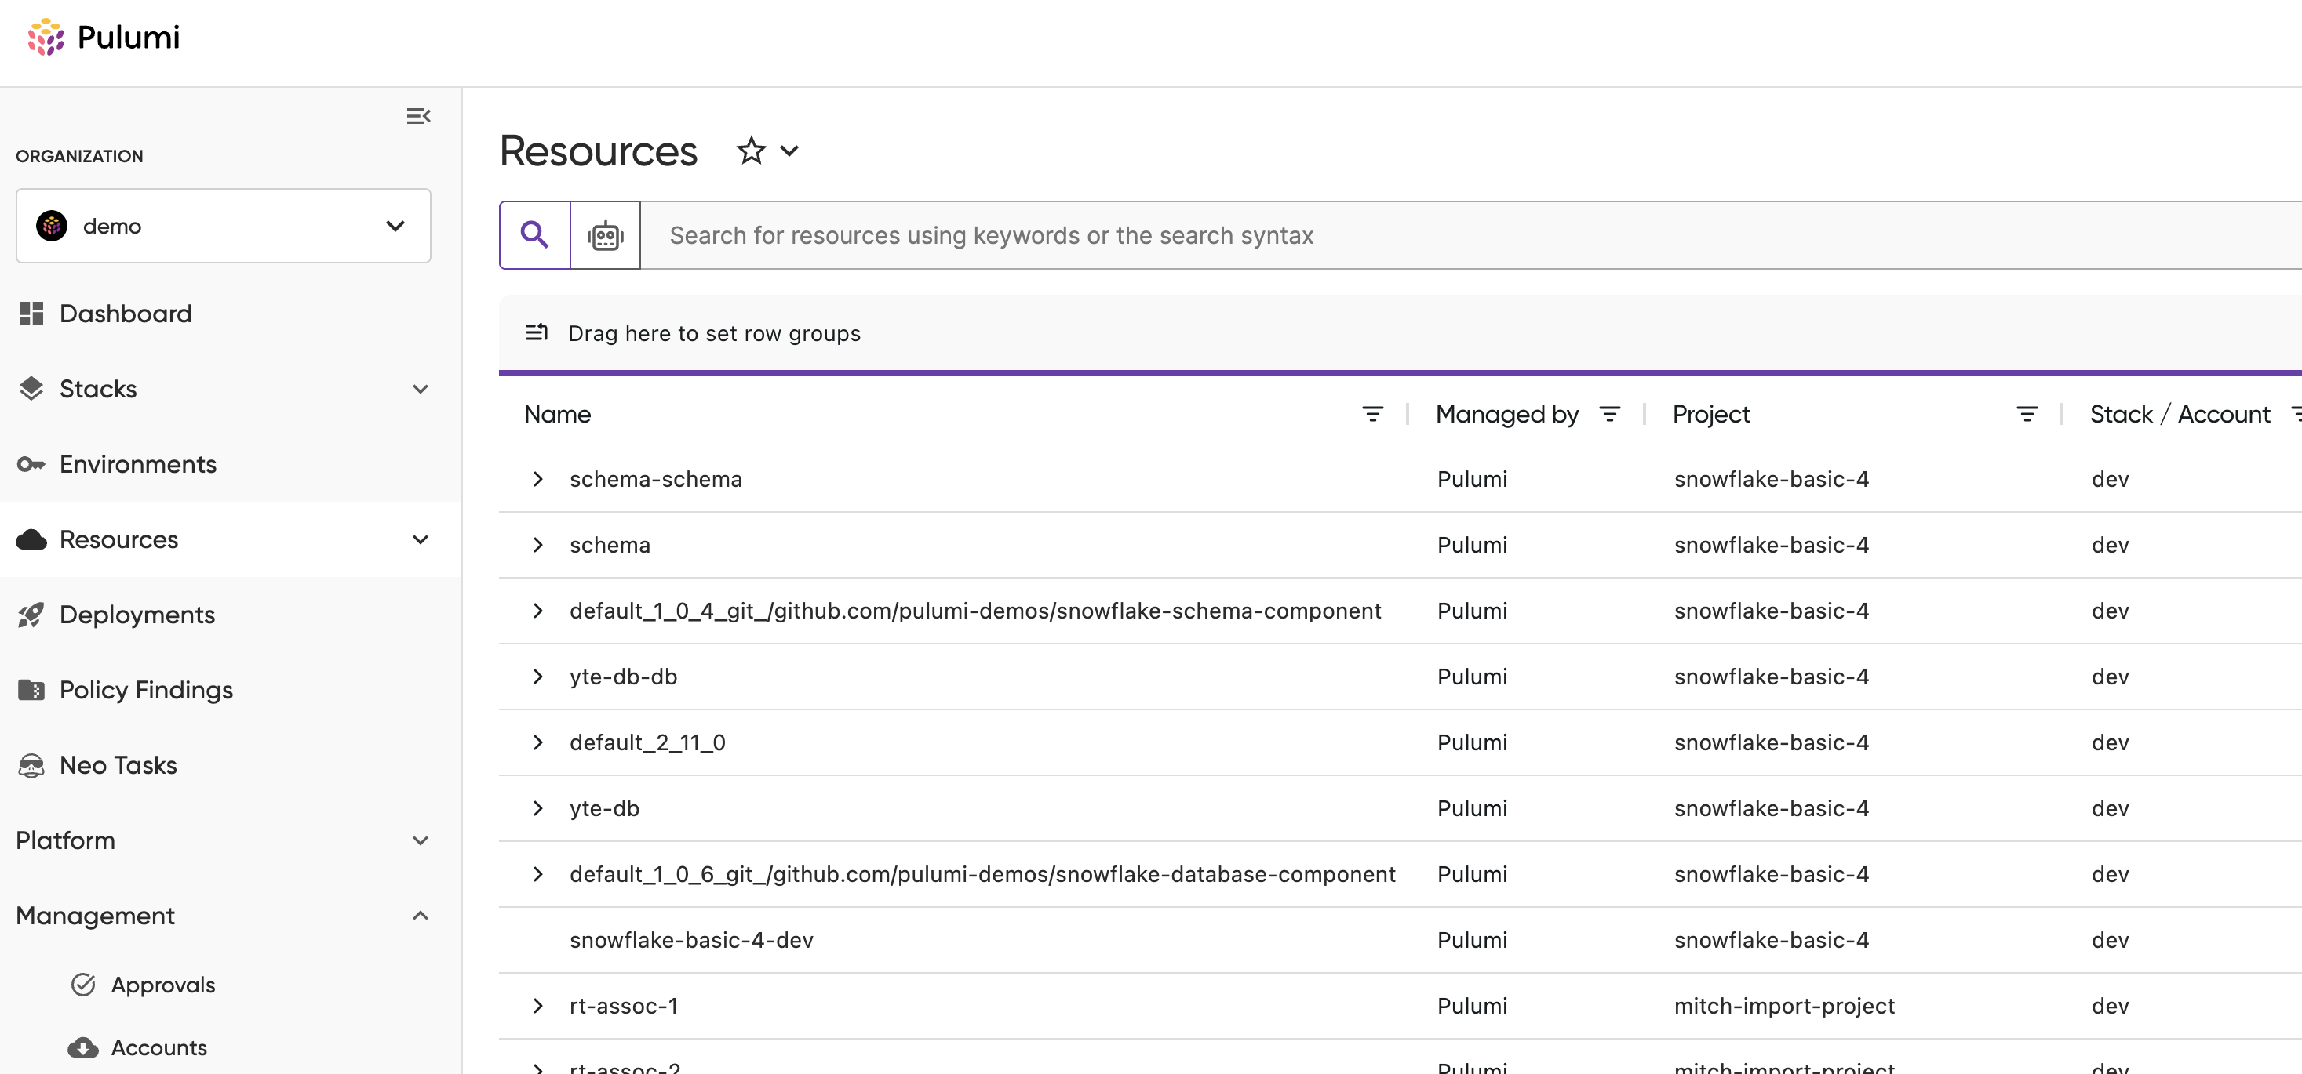This screenshot has height=1074, width=2302.
Task: Click the Policy Findings folder icon
Action: click(31, 689)
